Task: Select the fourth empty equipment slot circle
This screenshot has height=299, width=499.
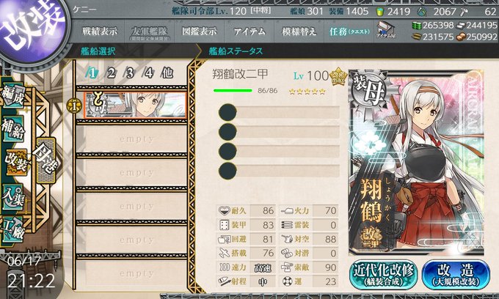Action: (x=227, y=171)
